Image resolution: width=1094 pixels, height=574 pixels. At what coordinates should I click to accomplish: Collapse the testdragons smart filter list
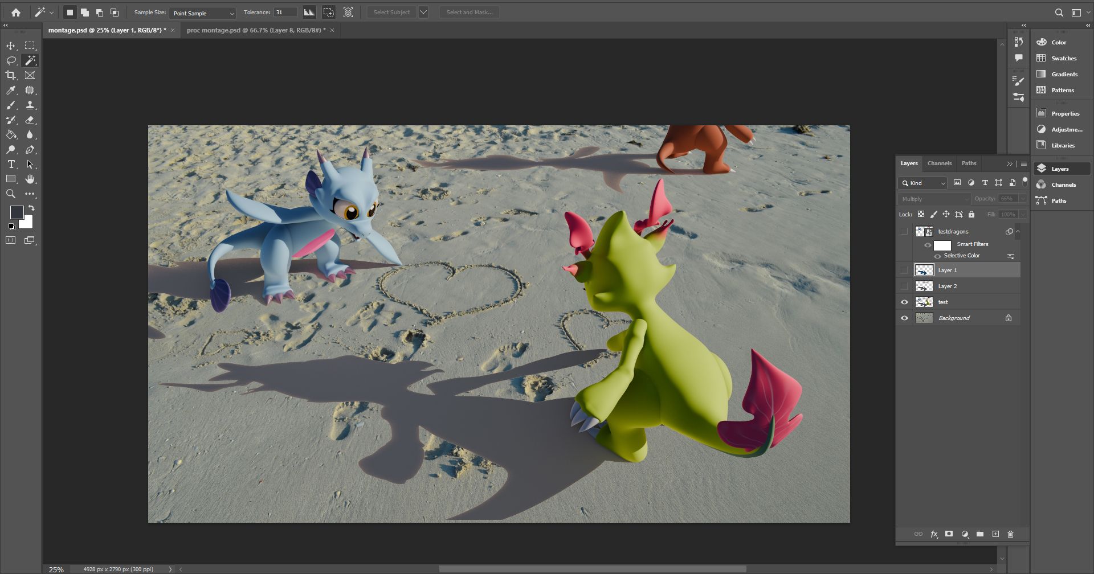pyautogui.click(x=1018, y=231)
